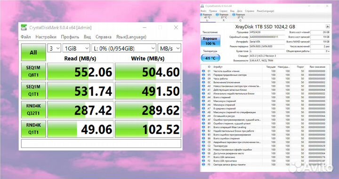This screenshot has height=179, width=339.
Task: Click the 289.62 write result value
Action: pyautogui.click(x=161, y=110)
